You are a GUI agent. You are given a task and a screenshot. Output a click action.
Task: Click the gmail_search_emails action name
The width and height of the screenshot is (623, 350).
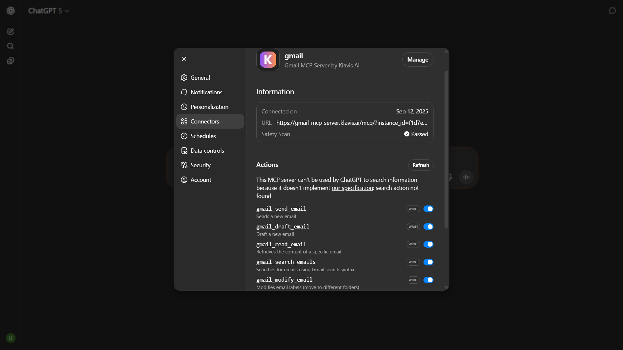click(x=286, y=262)
